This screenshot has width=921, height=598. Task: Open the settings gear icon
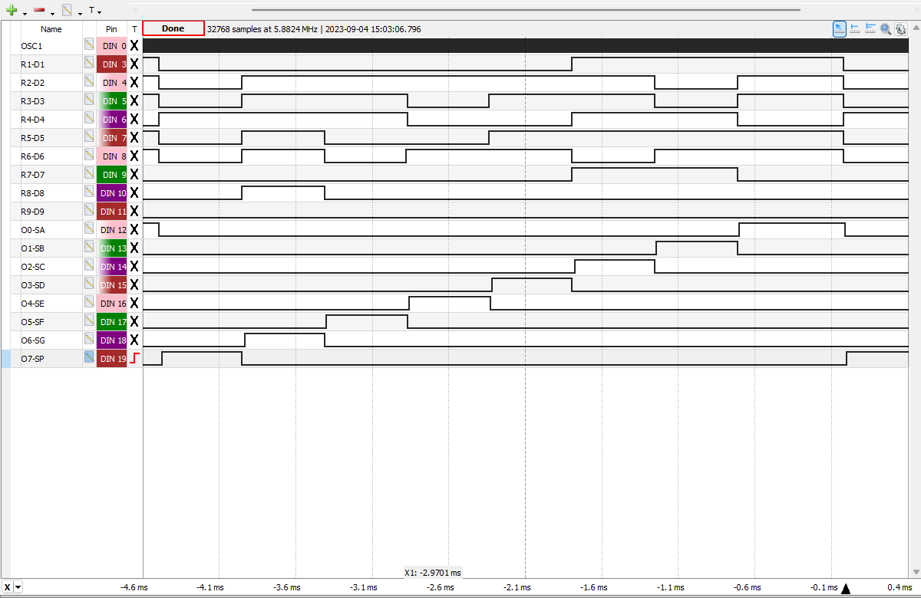tap(901, 28)
